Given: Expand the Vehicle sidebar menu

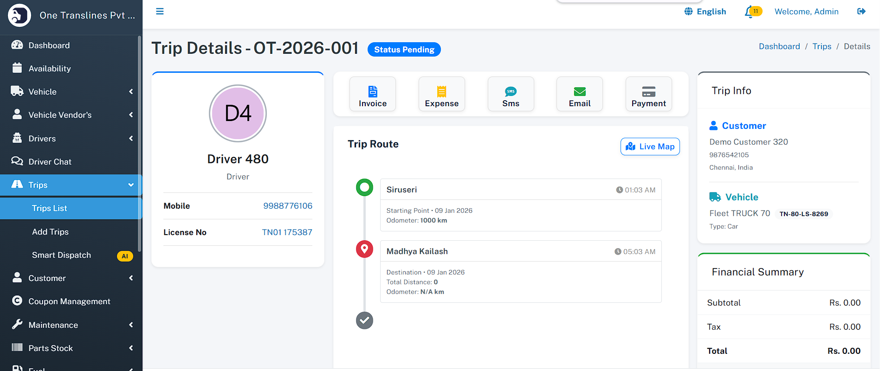Looking at the screenshot, I should point(71,92).
